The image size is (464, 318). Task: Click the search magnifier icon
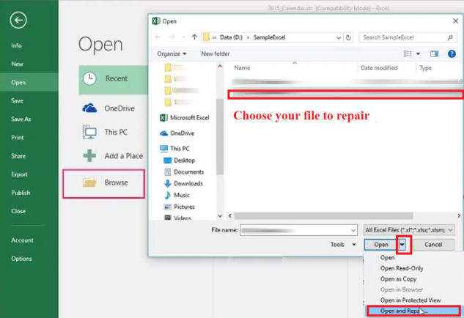tap(450, 37)
